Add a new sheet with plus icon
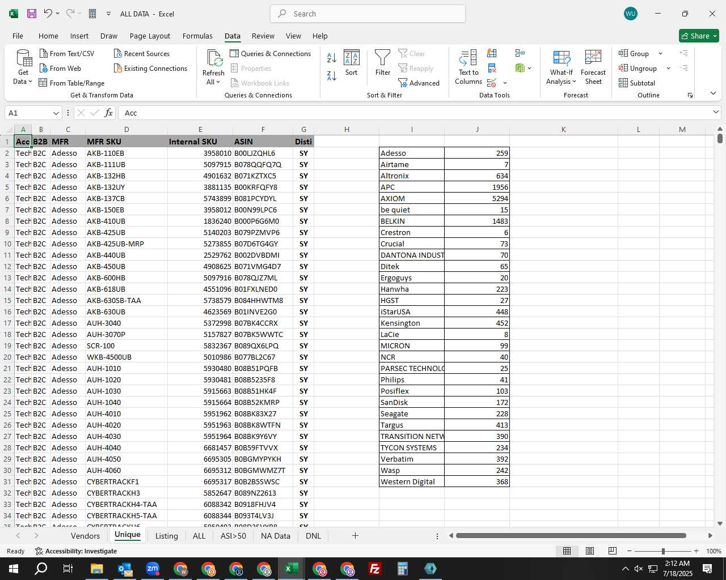The width and height of the screenshot is (726, 580). (355, 535)
